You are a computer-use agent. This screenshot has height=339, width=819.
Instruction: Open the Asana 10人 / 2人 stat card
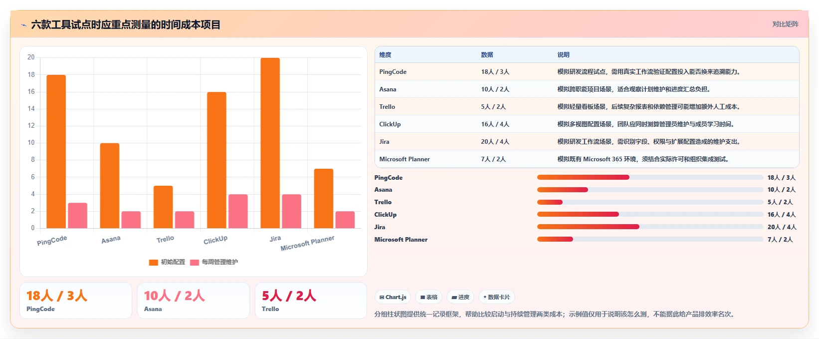(x=194, y=301)
